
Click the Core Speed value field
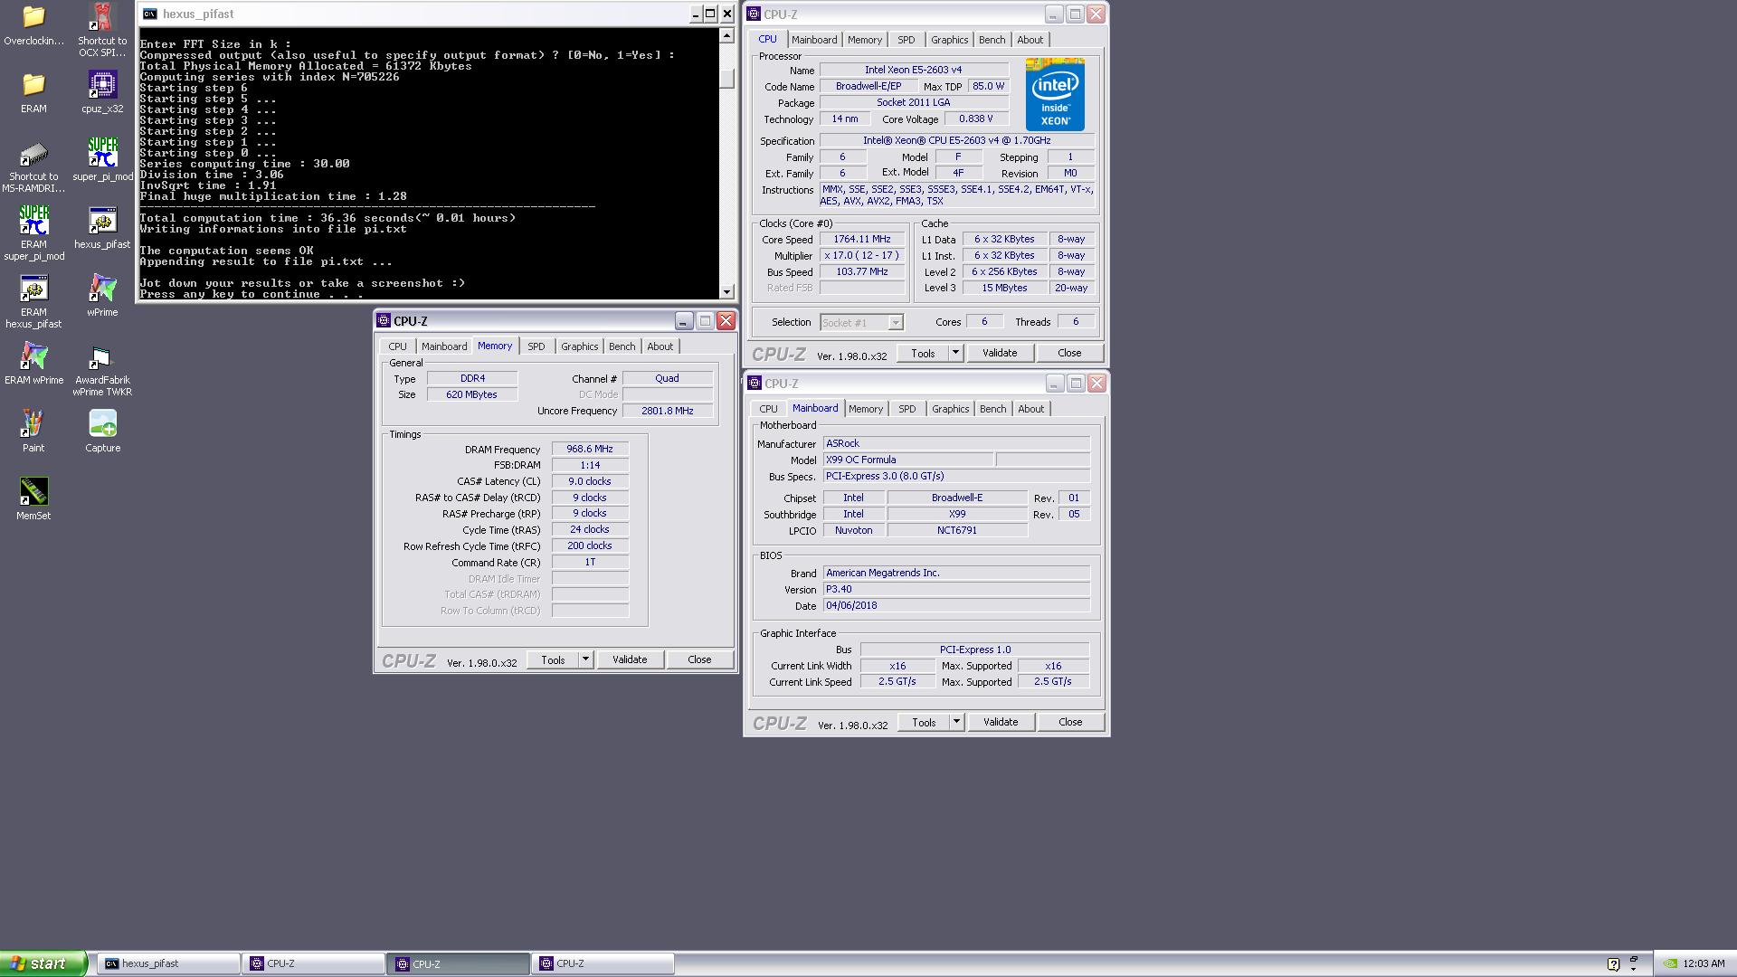coord(862,240)
